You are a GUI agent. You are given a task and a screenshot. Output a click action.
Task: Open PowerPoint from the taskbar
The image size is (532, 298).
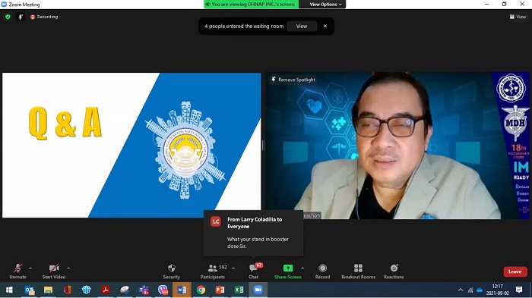pos(220,290)
